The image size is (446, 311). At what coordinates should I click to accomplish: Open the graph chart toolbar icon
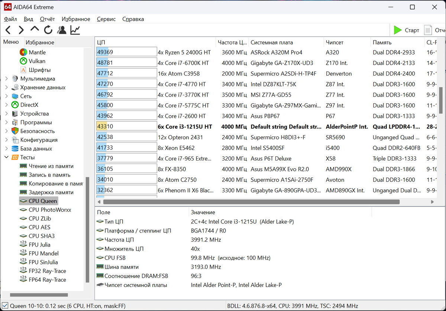click(75, 30)
